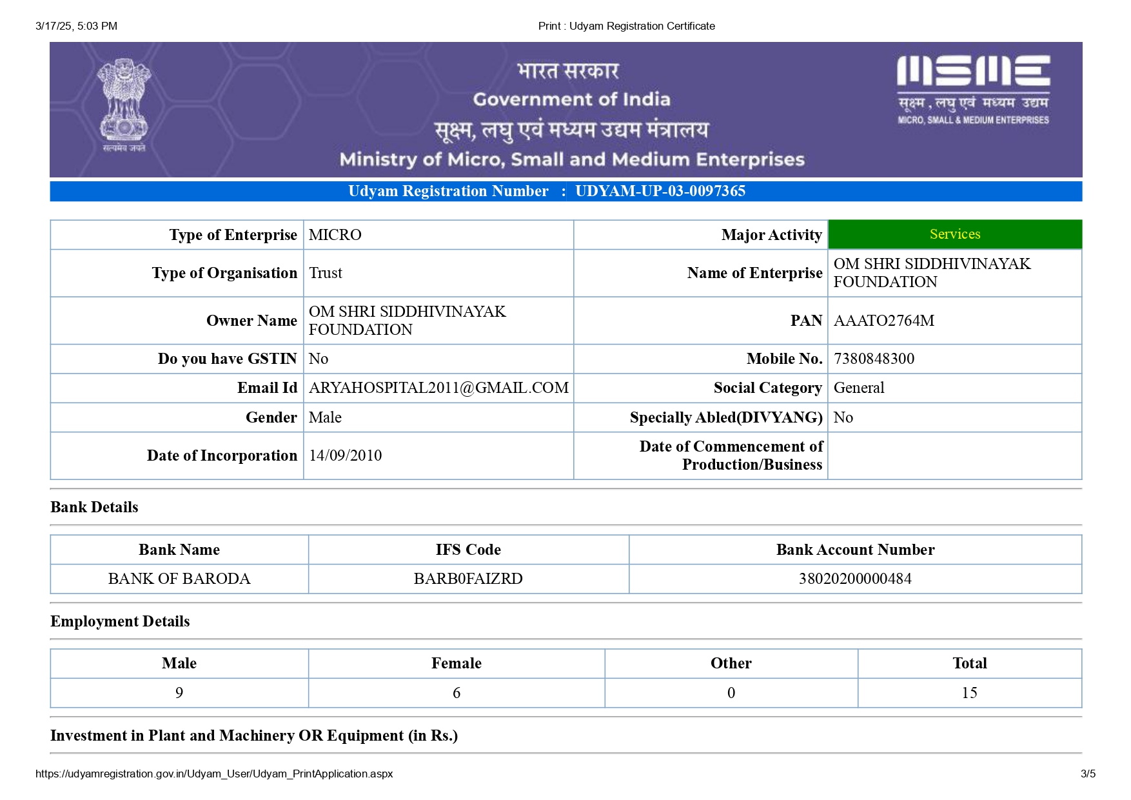The width and height of the screenshot is (1131, 800).
Task: Click the IFS code BARB0FAIZRD
Action: point(468,579)
